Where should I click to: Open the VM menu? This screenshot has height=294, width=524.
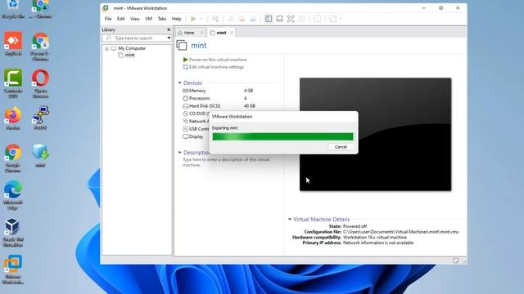pos(149,19)
